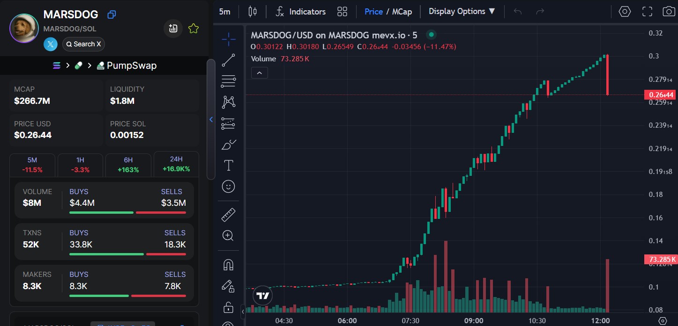Click the left panel vertical scrollbar
This screenshot has width=678, height=326.
(x=211, y=119)
